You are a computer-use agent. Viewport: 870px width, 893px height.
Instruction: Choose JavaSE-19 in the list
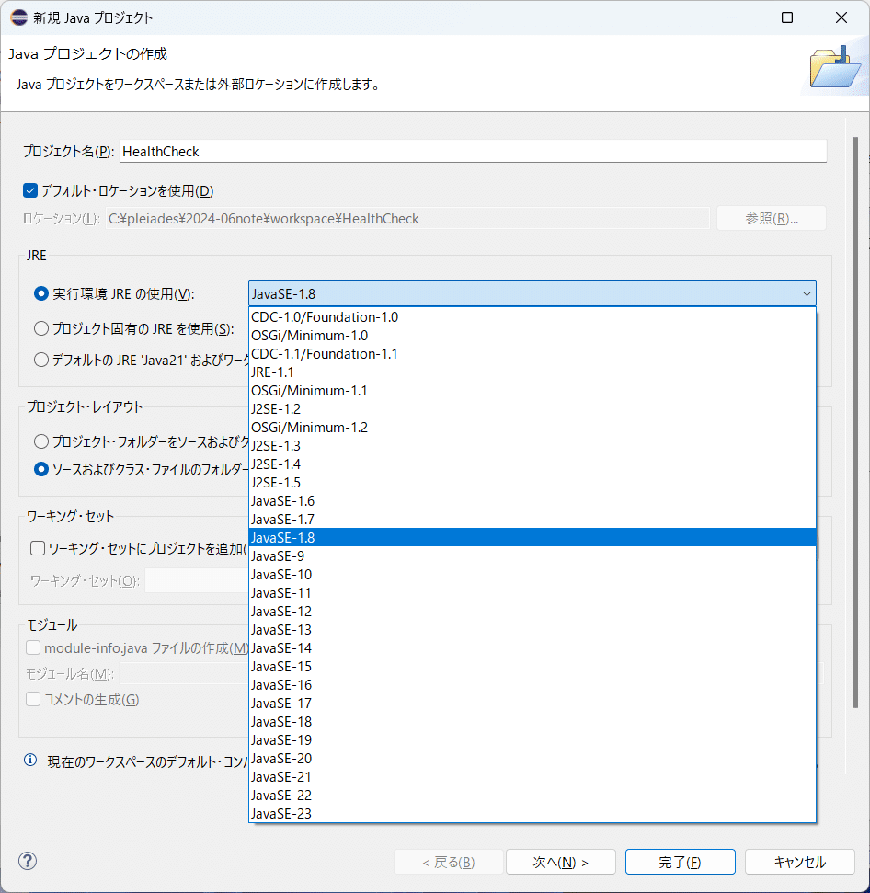click(x=532, y=739)
